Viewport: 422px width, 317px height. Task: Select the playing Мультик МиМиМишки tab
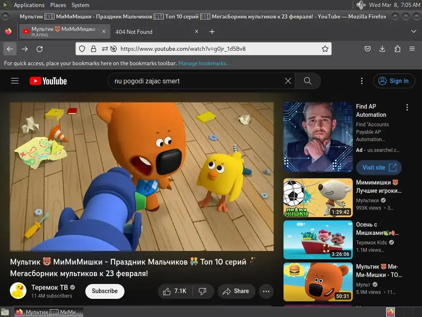click(x=65, y=31)
